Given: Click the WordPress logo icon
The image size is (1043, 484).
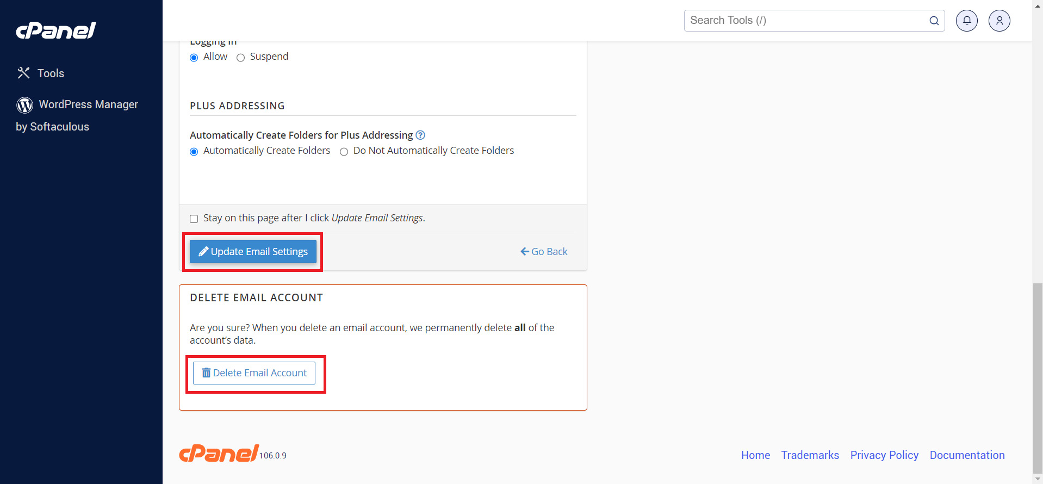Looking at the screenshot, I should pos(24,104).
